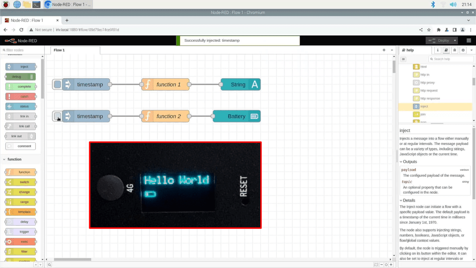Open the configuration nodes panel

463,50
